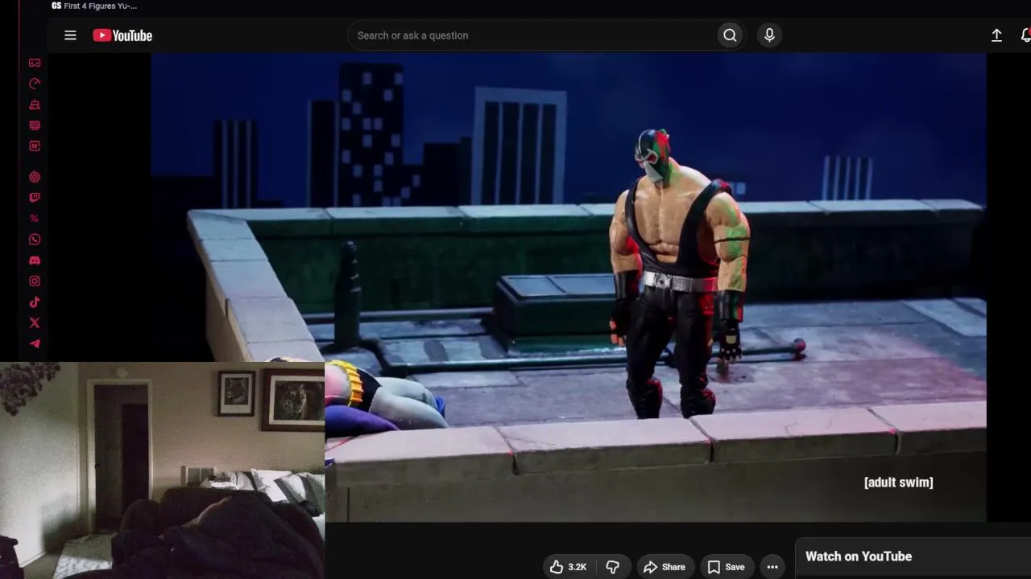This screenshot has width=1031, height=579.
Task: Open the GX Control speedometer icon in sidebar
Action: (x=35, y=84)
